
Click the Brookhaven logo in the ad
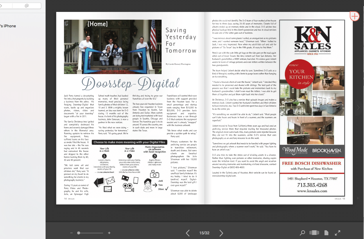pyautogui.click(x=327, y=151)
